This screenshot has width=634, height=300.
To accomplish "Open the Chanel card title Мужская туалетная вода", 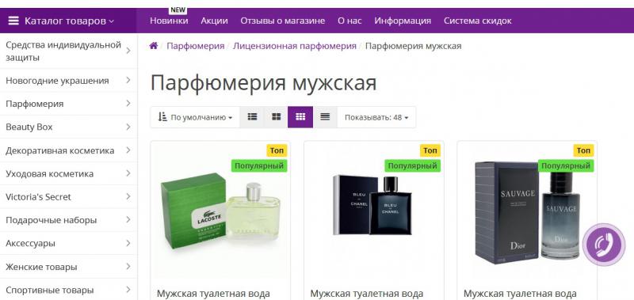I will point(366,294).
